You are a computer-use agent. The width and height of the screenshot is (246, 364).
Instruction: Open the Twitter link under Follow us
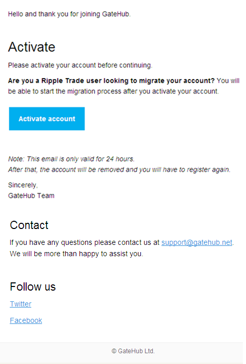click(x=20, y=304)
